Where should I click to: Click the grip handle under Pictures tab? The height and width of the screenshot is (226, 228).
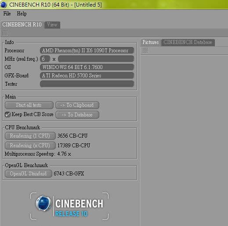145,51
